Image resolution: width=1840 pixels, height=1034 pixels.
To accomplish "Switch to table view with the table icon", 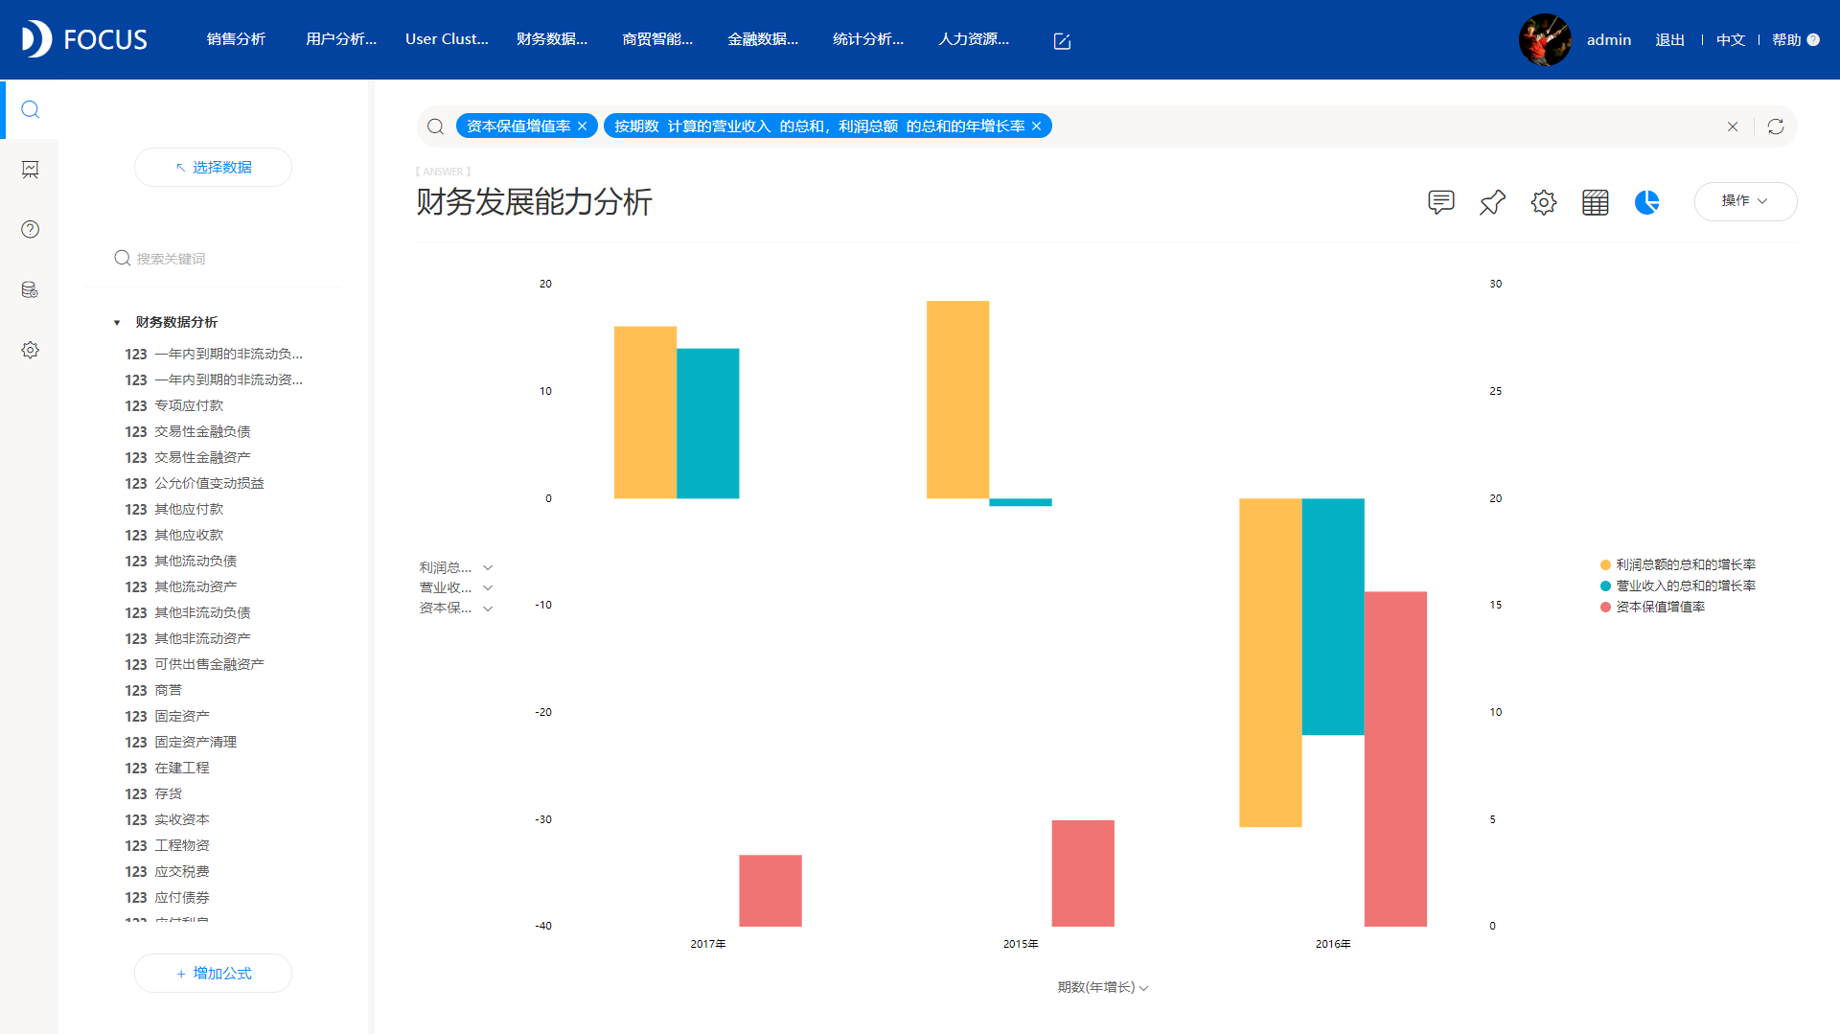I will tap(1595, 202).
